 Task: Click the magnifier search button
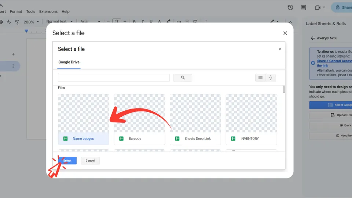coord(183,78)
